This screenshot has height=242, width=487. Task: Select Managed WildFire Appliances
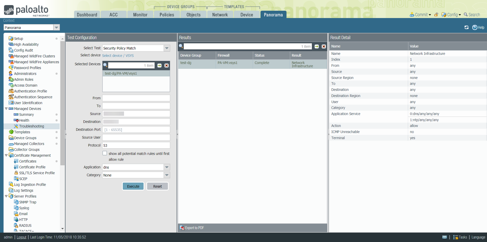coord(37,62)
